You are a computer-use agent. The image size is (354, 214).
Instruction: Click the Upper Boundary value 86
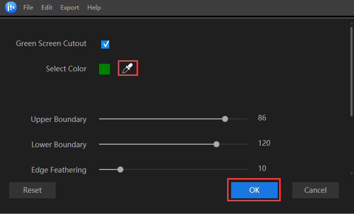click(262, 118)
